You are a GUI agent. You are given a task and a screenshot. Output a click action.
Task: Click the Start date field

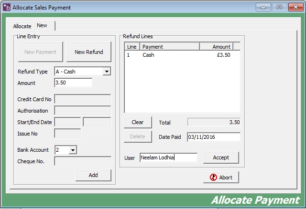67,122
